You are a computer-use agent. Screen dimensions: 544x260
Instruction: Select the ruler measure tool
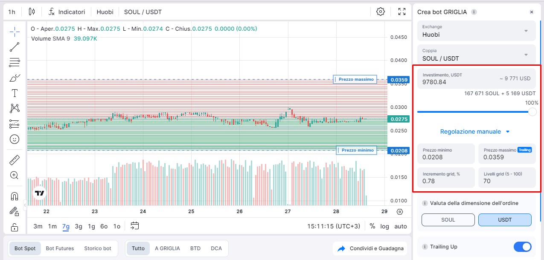point(15,160)
